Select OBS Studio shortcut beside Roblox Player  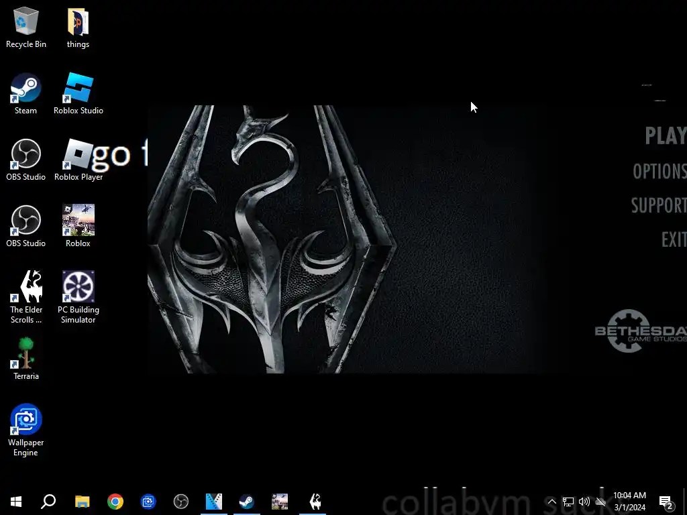(x=26, y=160)
